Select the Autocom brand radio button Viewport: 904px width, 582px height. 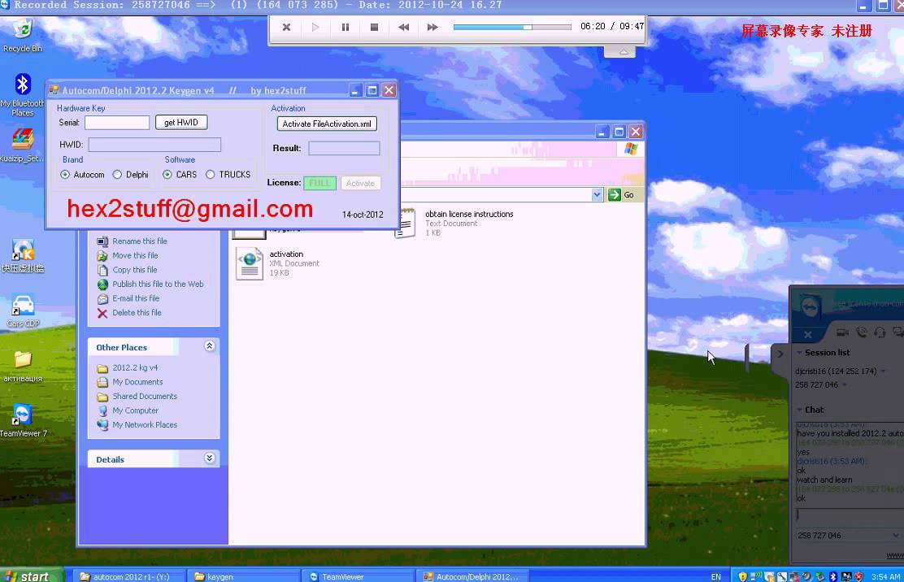pos(64,175)
